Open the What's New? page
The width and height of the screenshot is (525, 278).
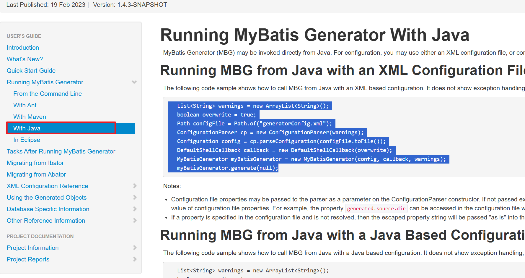click(25, 59)
